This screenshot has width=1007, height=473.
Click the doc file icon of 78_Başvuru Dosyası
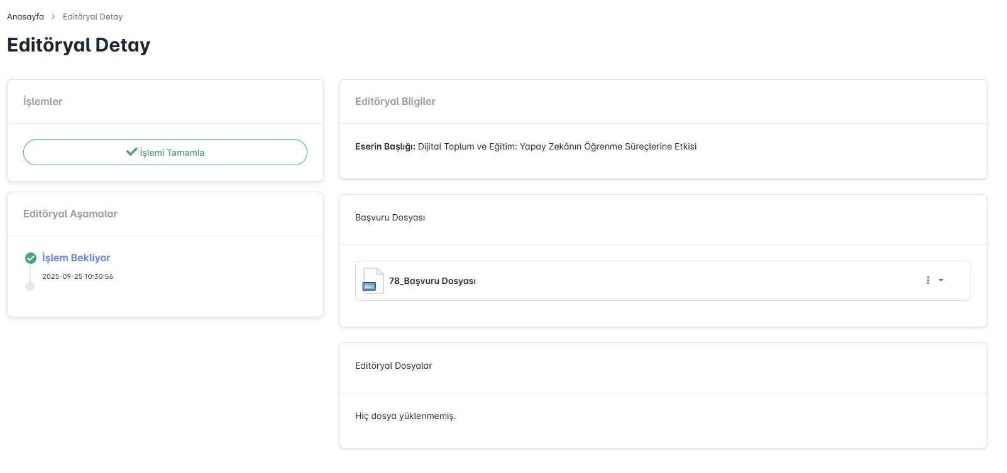point(373,281)
